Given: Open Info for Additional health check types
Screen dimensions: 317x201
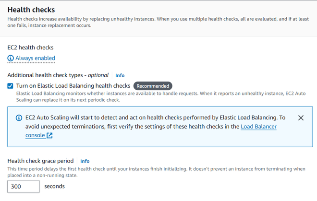Looking at the screenshot, I should click(120, 75).
